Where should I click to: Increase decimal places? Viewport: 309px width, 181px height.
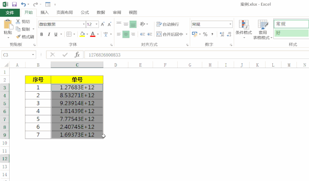pos(222,34)
